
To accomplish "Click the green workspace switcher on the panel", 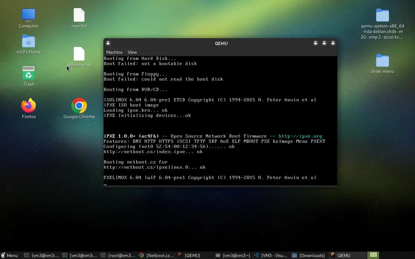I will coord(373,255).
